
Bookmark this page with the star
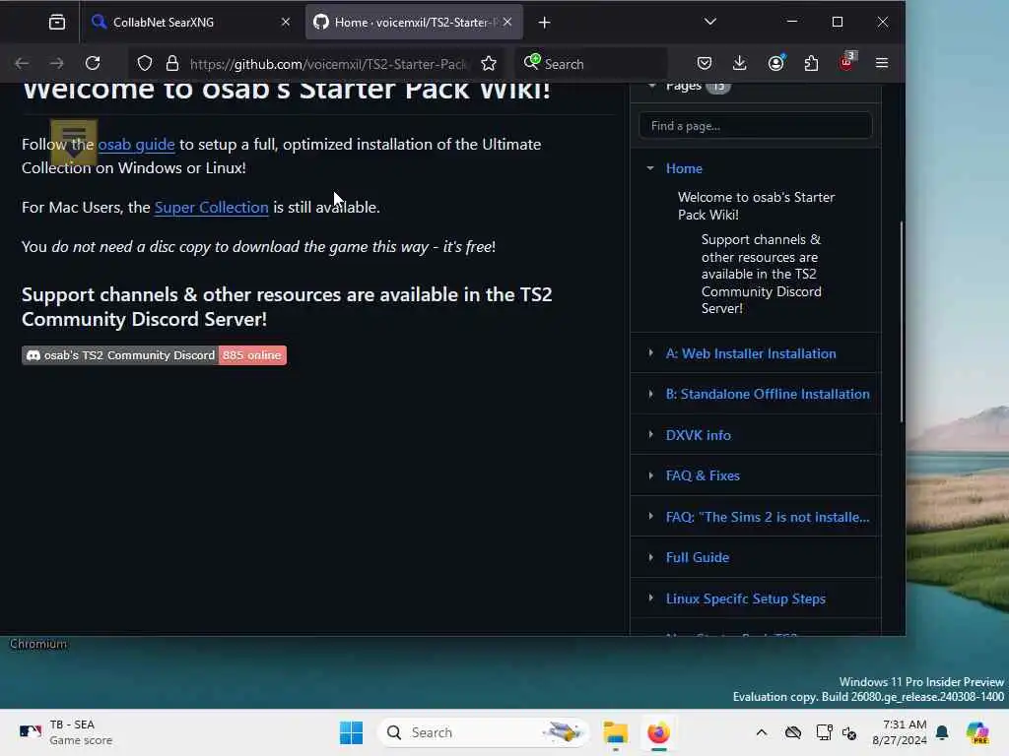pyautogui.click(x=489, y=63)
